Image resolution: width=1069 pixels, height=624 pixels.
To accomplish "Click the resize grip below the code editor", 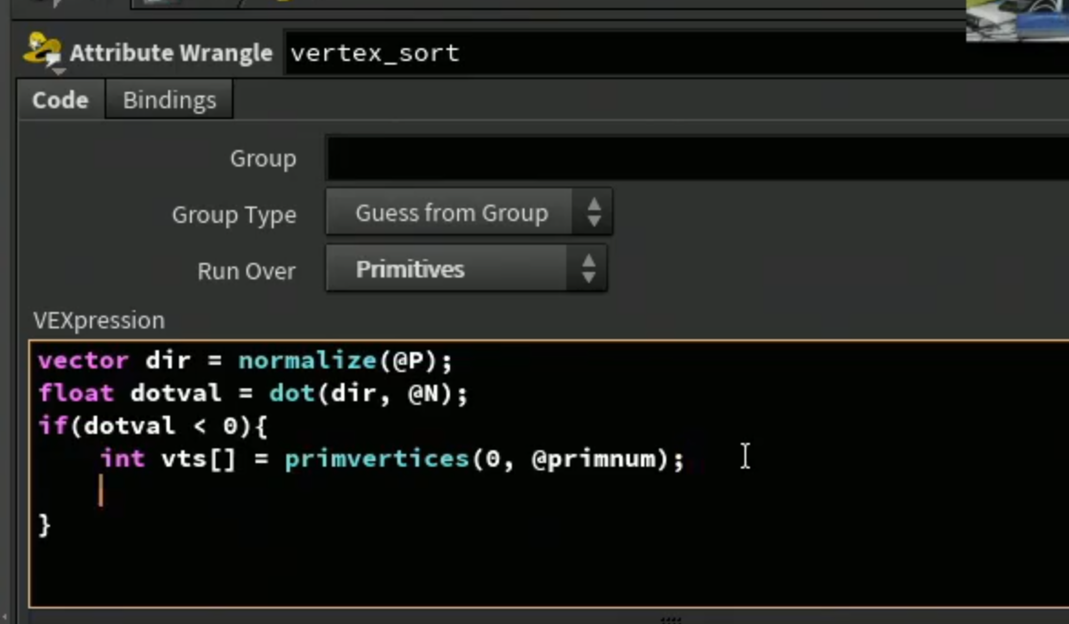I will pos(671,619).
